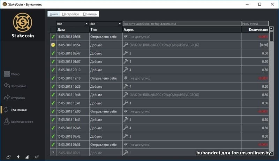Click confirmed checkmark of 16.05.2018 08:56 row
Screen dimensions: 279x161
point(53,37)
